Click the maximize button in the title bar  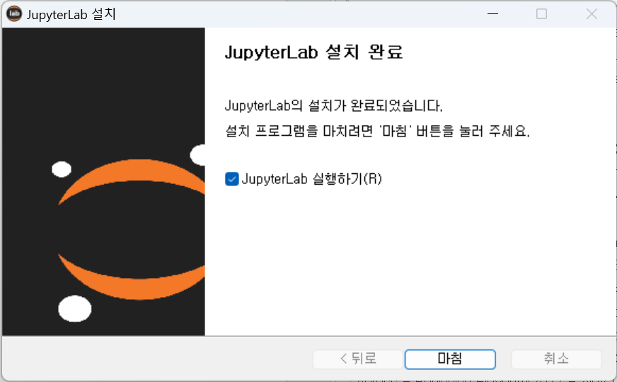[x=541, y=14]
